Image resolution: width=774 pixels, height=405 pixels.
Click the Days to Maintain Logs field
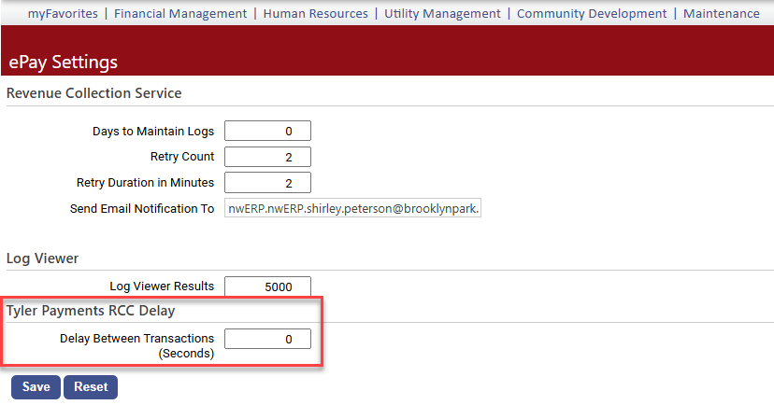click(x=267, y=131)
